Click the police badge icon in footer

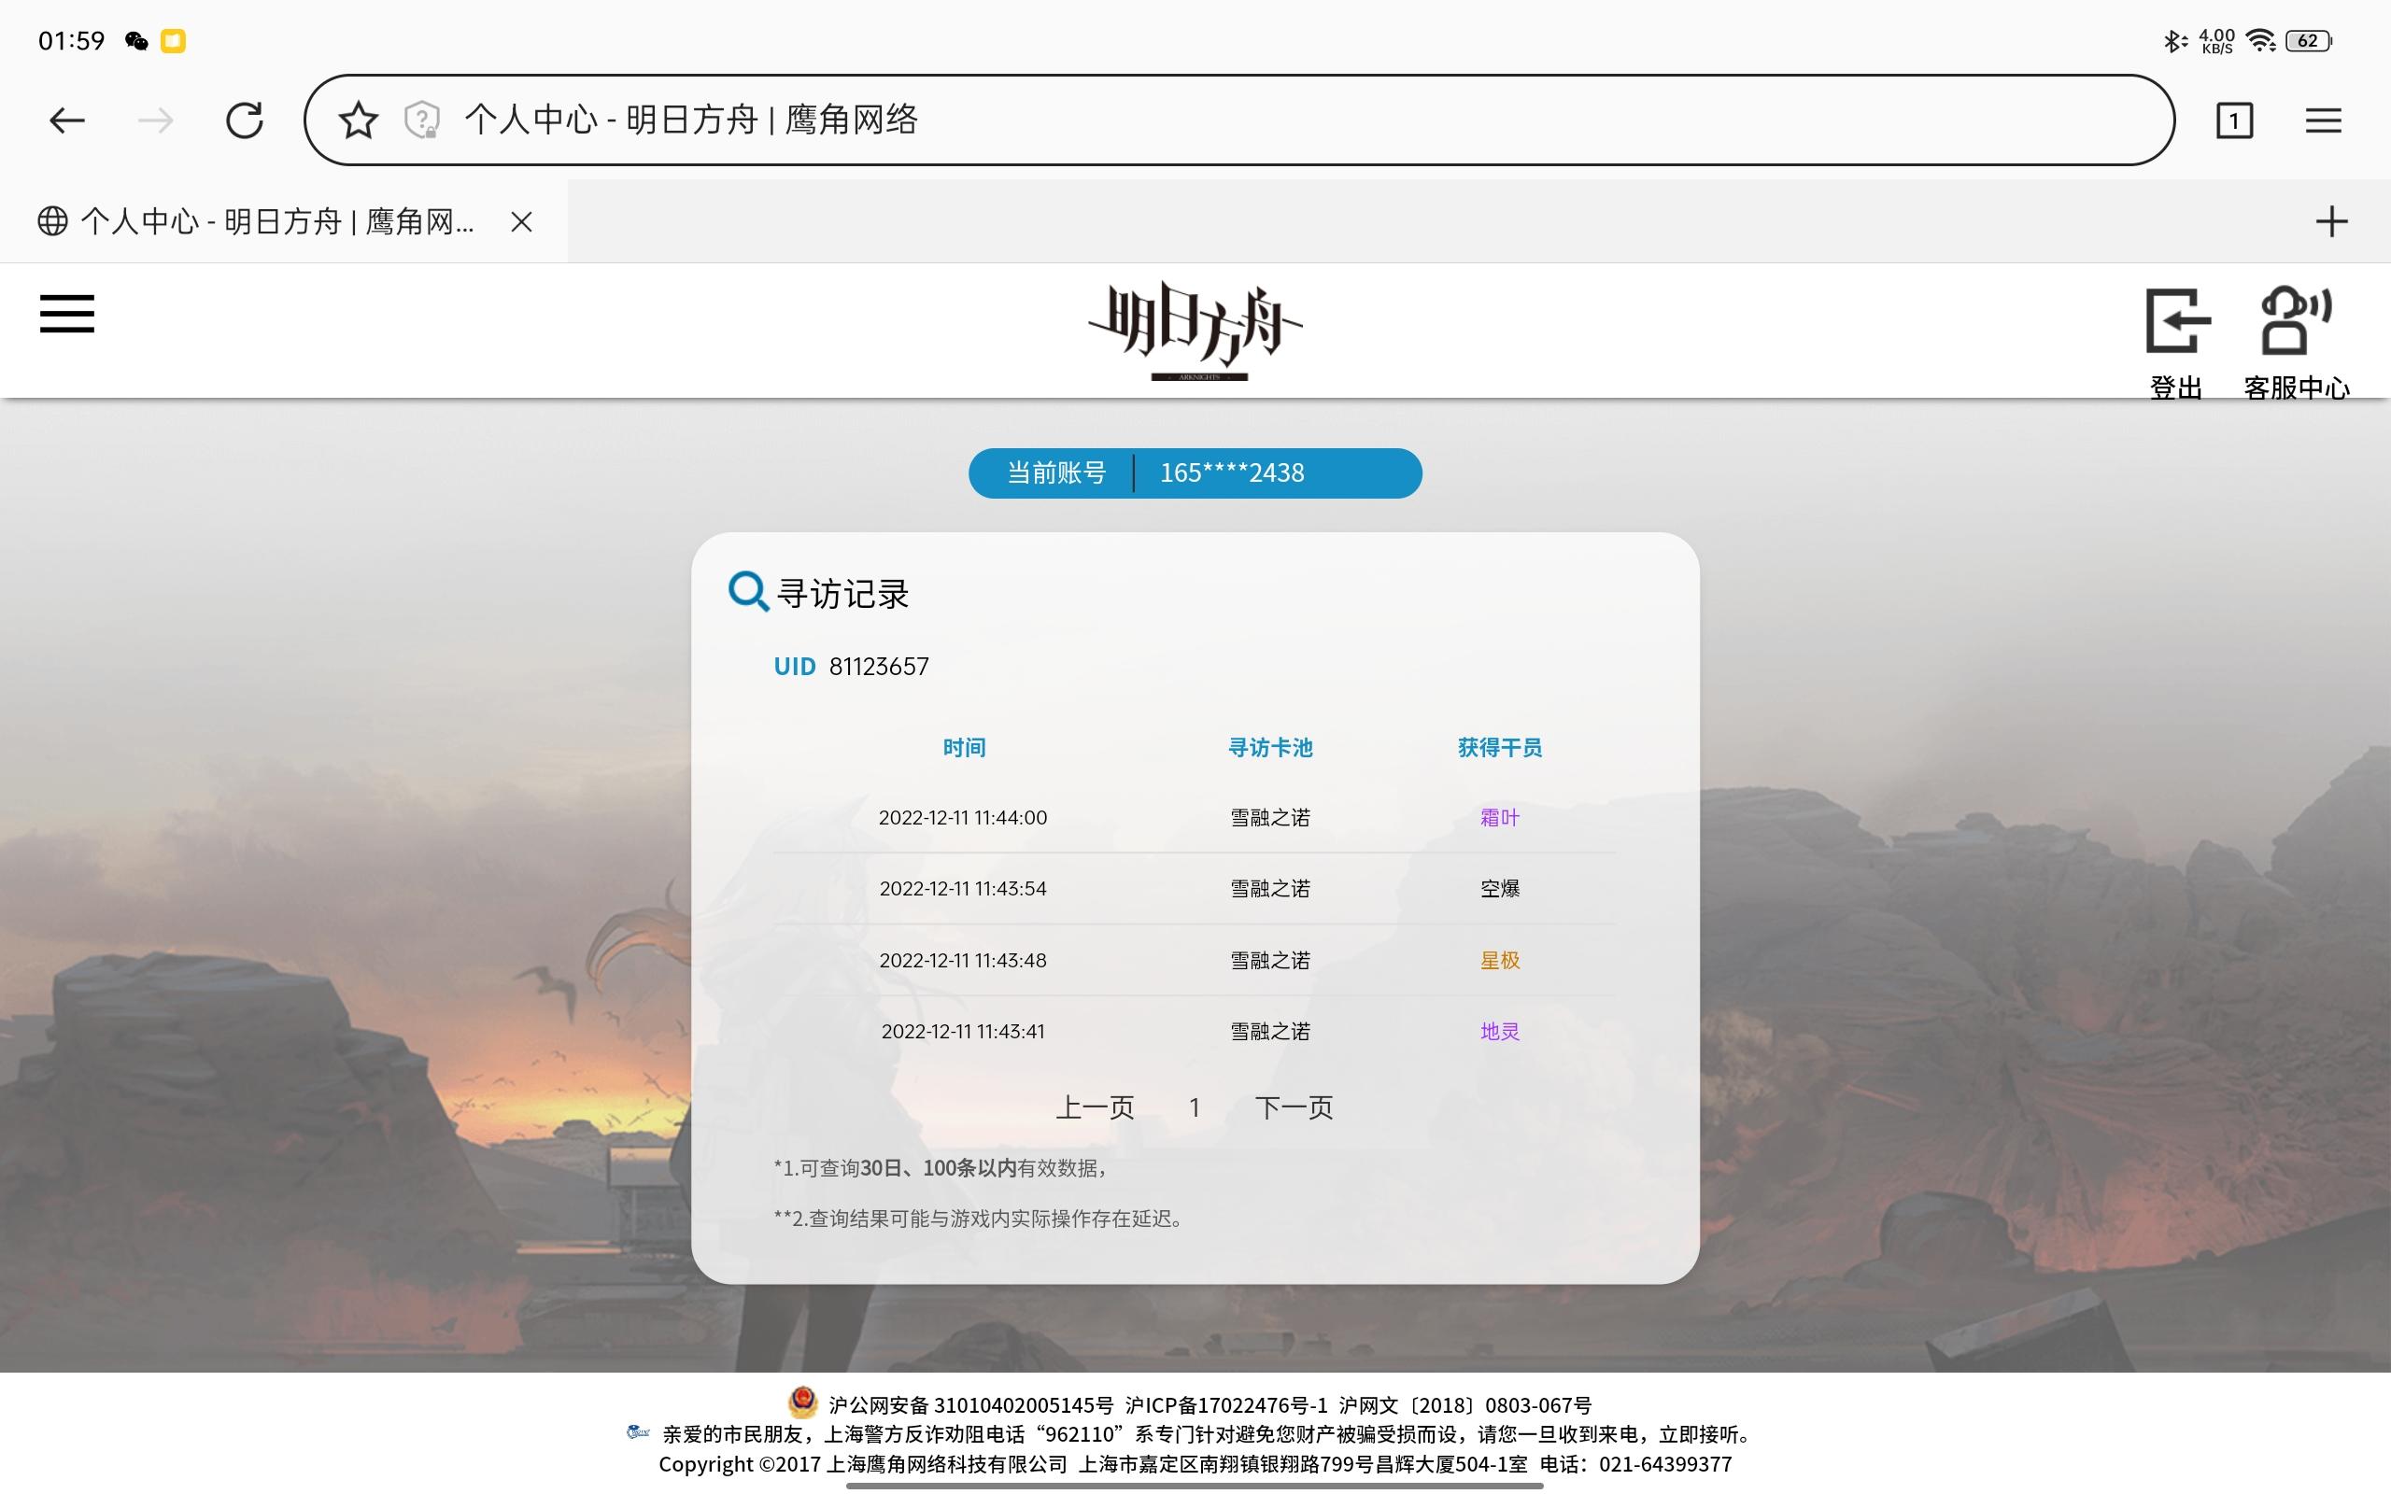coord(802,1402)
